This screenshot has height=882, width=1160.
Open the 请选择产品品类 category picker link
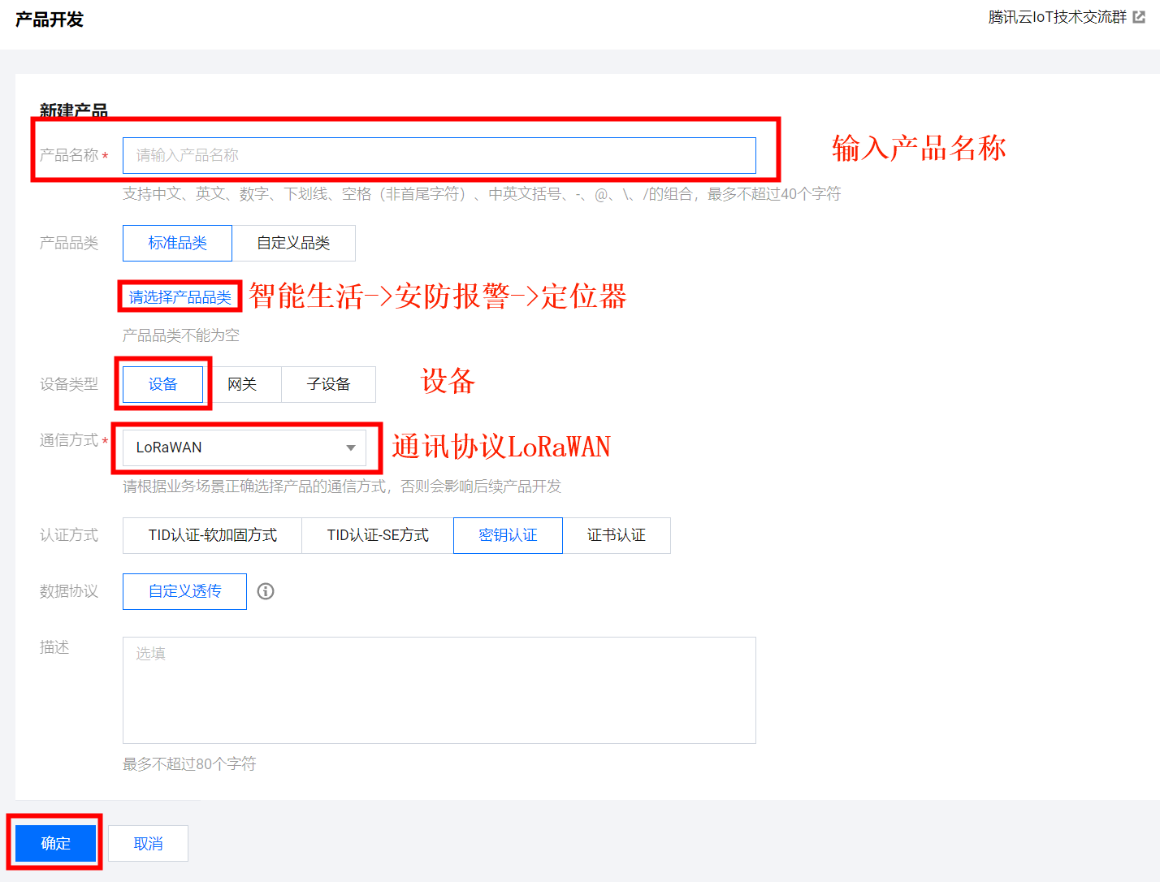(180, 297)
